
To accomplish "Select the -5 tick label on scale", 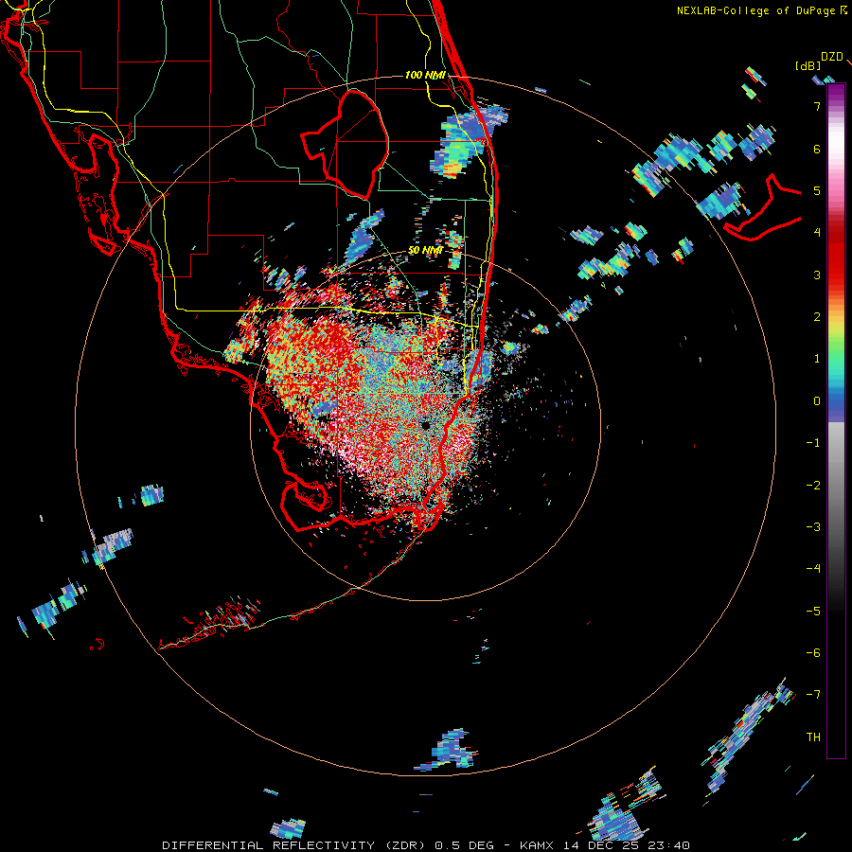I will (813, 611).
